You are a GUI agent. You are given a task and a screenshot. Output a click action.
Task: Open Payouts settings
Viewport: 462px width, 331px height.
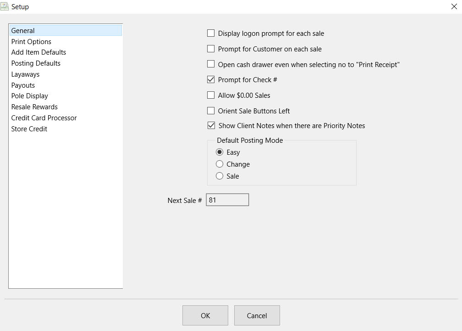[x=23, y=85]
